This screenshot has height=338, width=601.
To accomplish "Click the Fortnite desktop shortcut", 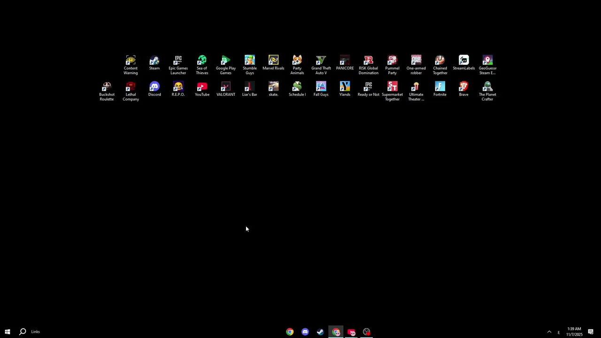I will tap(440, 89).
